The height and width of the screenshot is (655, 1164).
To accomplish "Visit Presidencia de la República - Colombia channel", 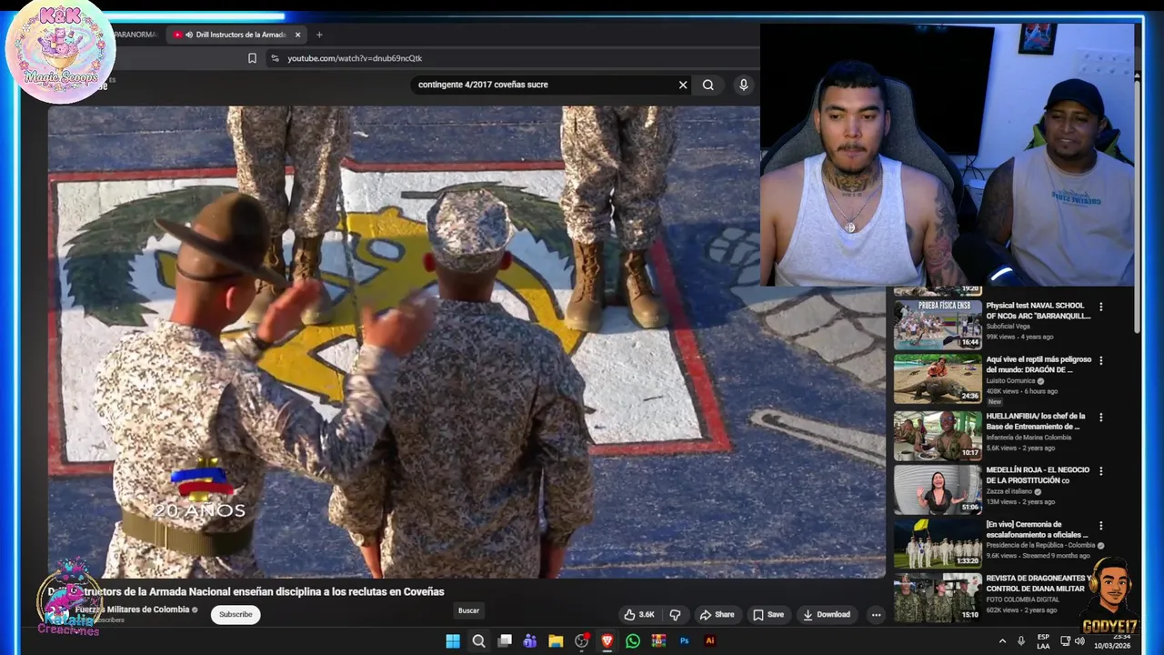I will 1040,546.
